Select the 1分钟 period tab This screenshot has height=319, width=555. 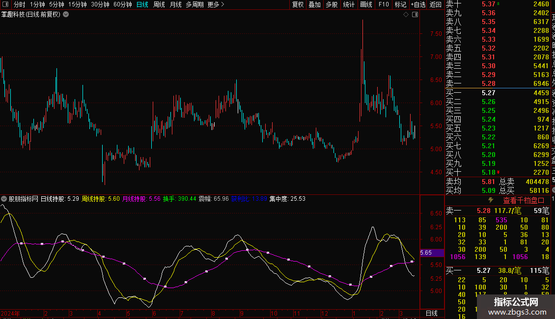pos(37,4)
